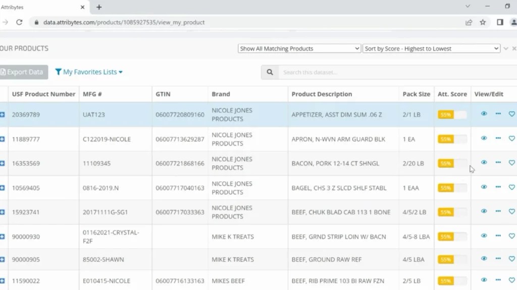Screen dimensions: 517x290
Task: Open the more options ellipsis for APRON row
Action: pyautogui.click(x=497, y=138)
